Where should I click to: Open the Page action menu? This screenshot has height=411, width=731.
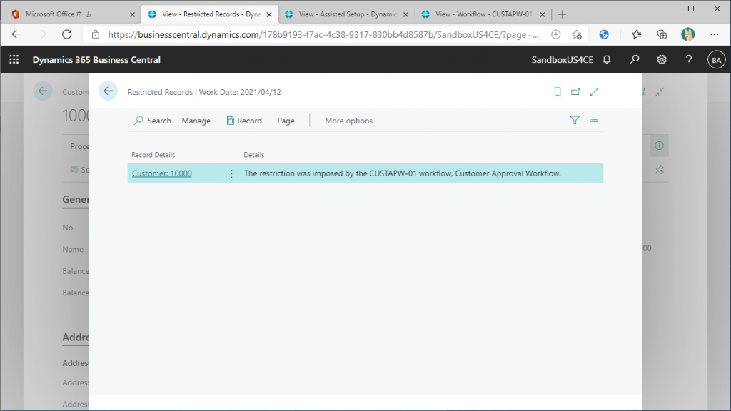pyautogui.click(x=286, y=121)
